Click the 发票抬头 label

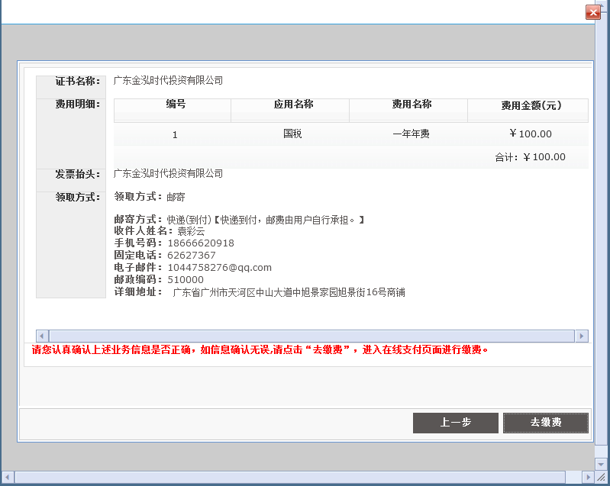pos(77,174)
